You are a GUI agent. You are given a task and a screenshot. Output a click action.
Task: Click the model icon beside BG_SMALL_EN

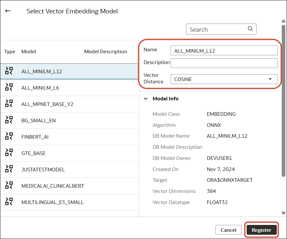point(9,120)
